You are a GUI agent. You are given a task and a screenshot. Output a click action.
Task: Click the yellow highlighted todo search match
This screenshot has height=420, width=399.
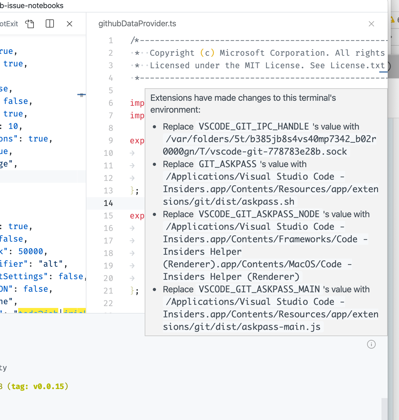point(38,312)
